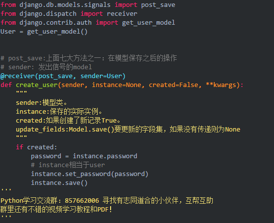Click the get_user_model() call
The image size is (274, 223).
pos(57,32)
